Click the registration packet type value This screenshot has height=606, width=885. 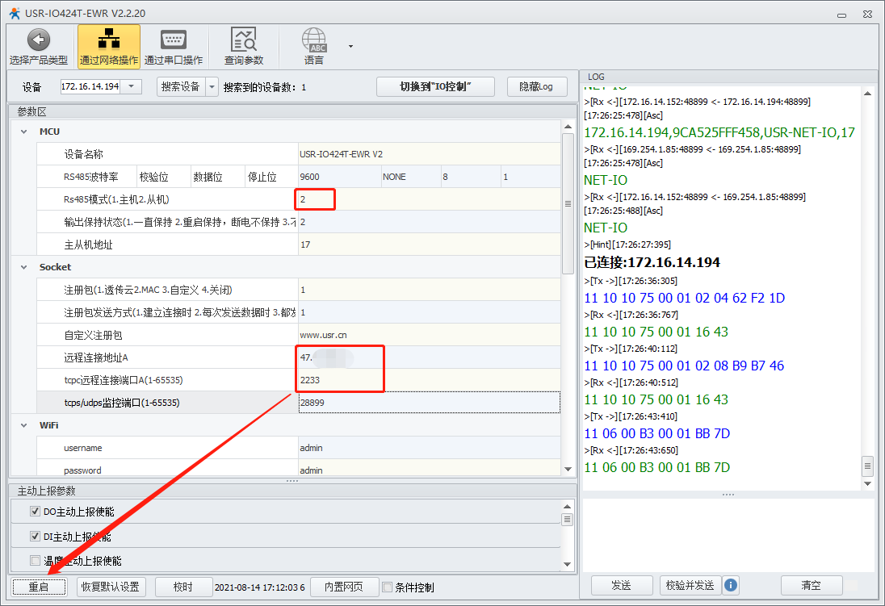point(429,290)
